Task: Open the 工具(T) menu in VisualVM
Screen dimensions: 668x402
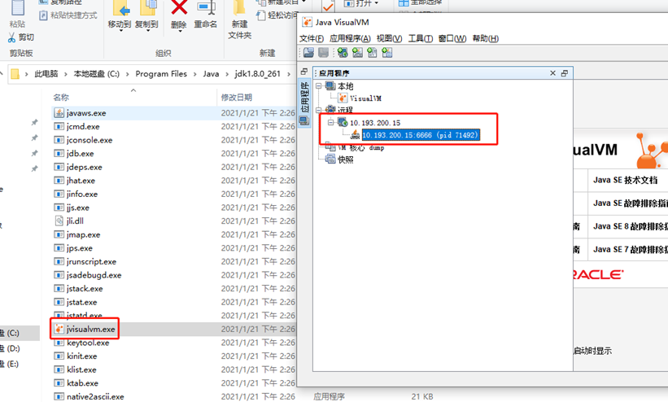Action: point(420,38)
